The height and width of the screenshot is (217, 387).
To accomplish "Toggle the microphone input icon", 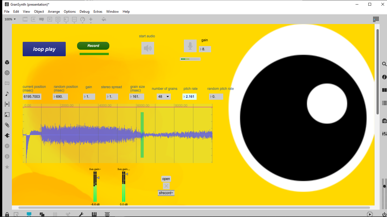I will pyautogui.click(x=190, y=46).
